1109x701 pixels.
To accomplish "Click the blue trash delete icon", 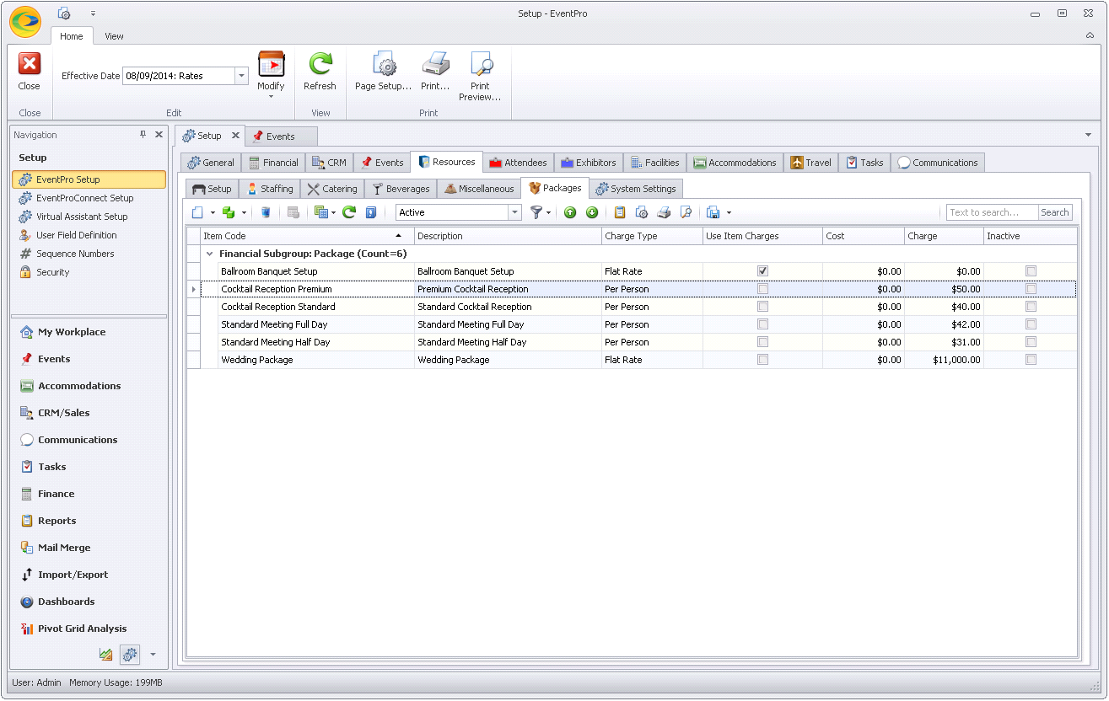I will (x=266, y=212).
